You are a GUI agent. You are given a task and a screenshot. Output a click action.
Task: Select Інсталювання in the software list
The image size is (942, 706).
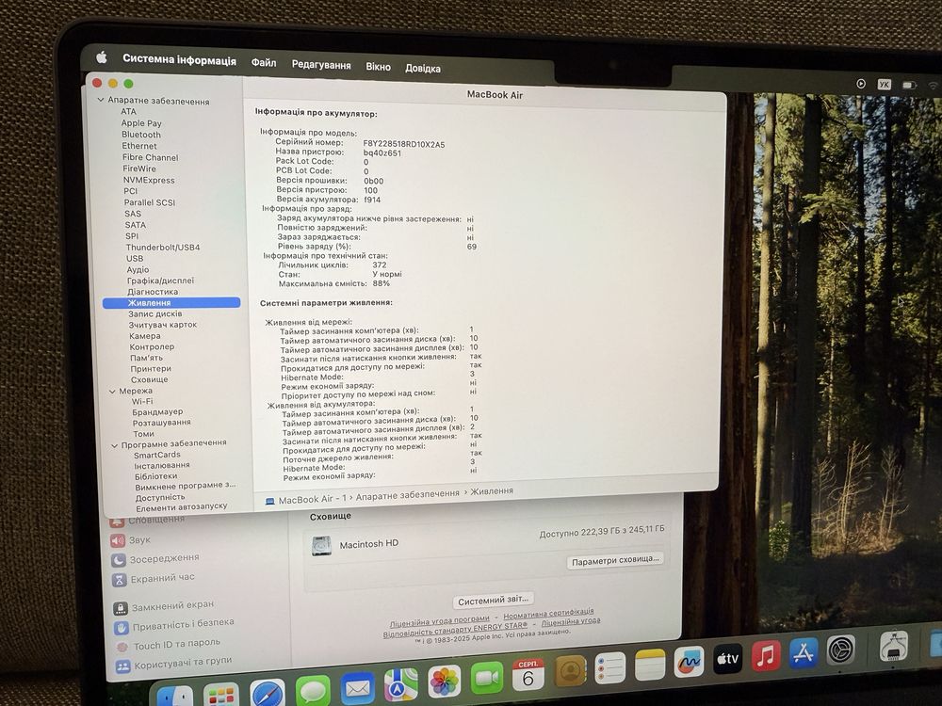tap(162, 465)
